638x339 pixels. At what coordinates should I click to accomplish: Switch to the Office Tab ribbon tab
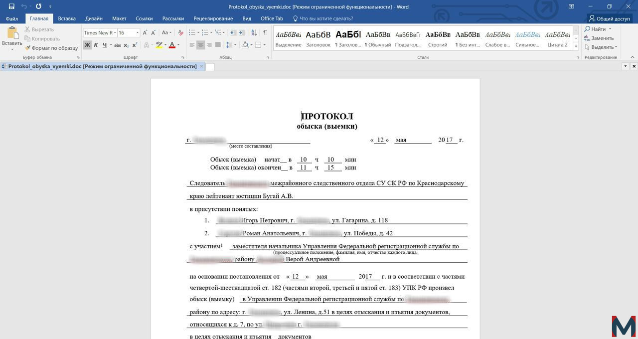pos(272,18)
